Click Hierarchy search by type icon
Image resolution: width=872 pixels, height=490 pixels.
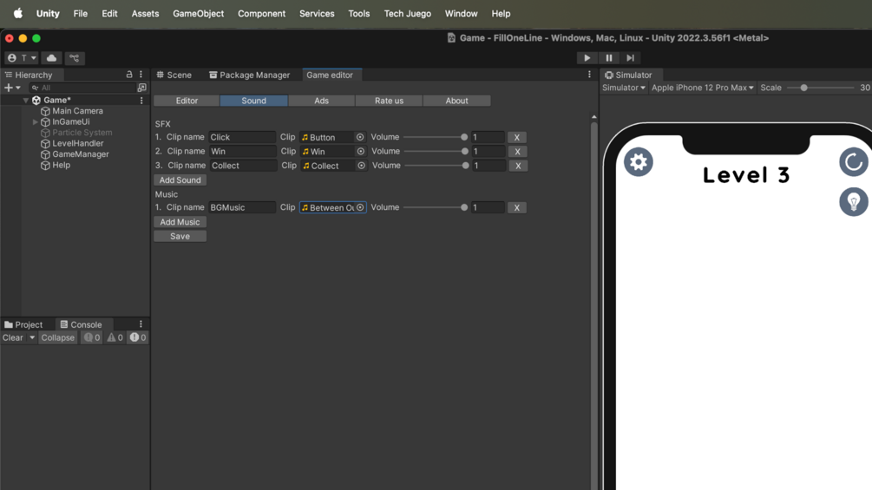(142, 88)
